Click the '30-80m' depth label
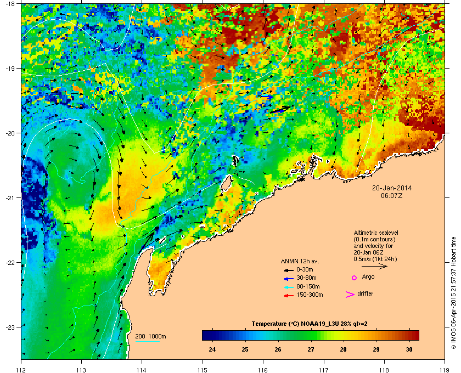Viewport: 461px width, 373px height. point(306,278)
